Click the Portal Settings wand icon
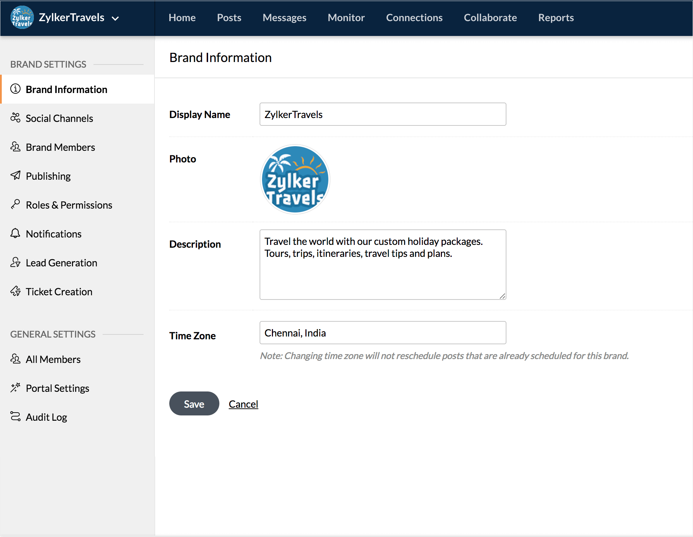The image size is (693, 537). click(15, 388)
